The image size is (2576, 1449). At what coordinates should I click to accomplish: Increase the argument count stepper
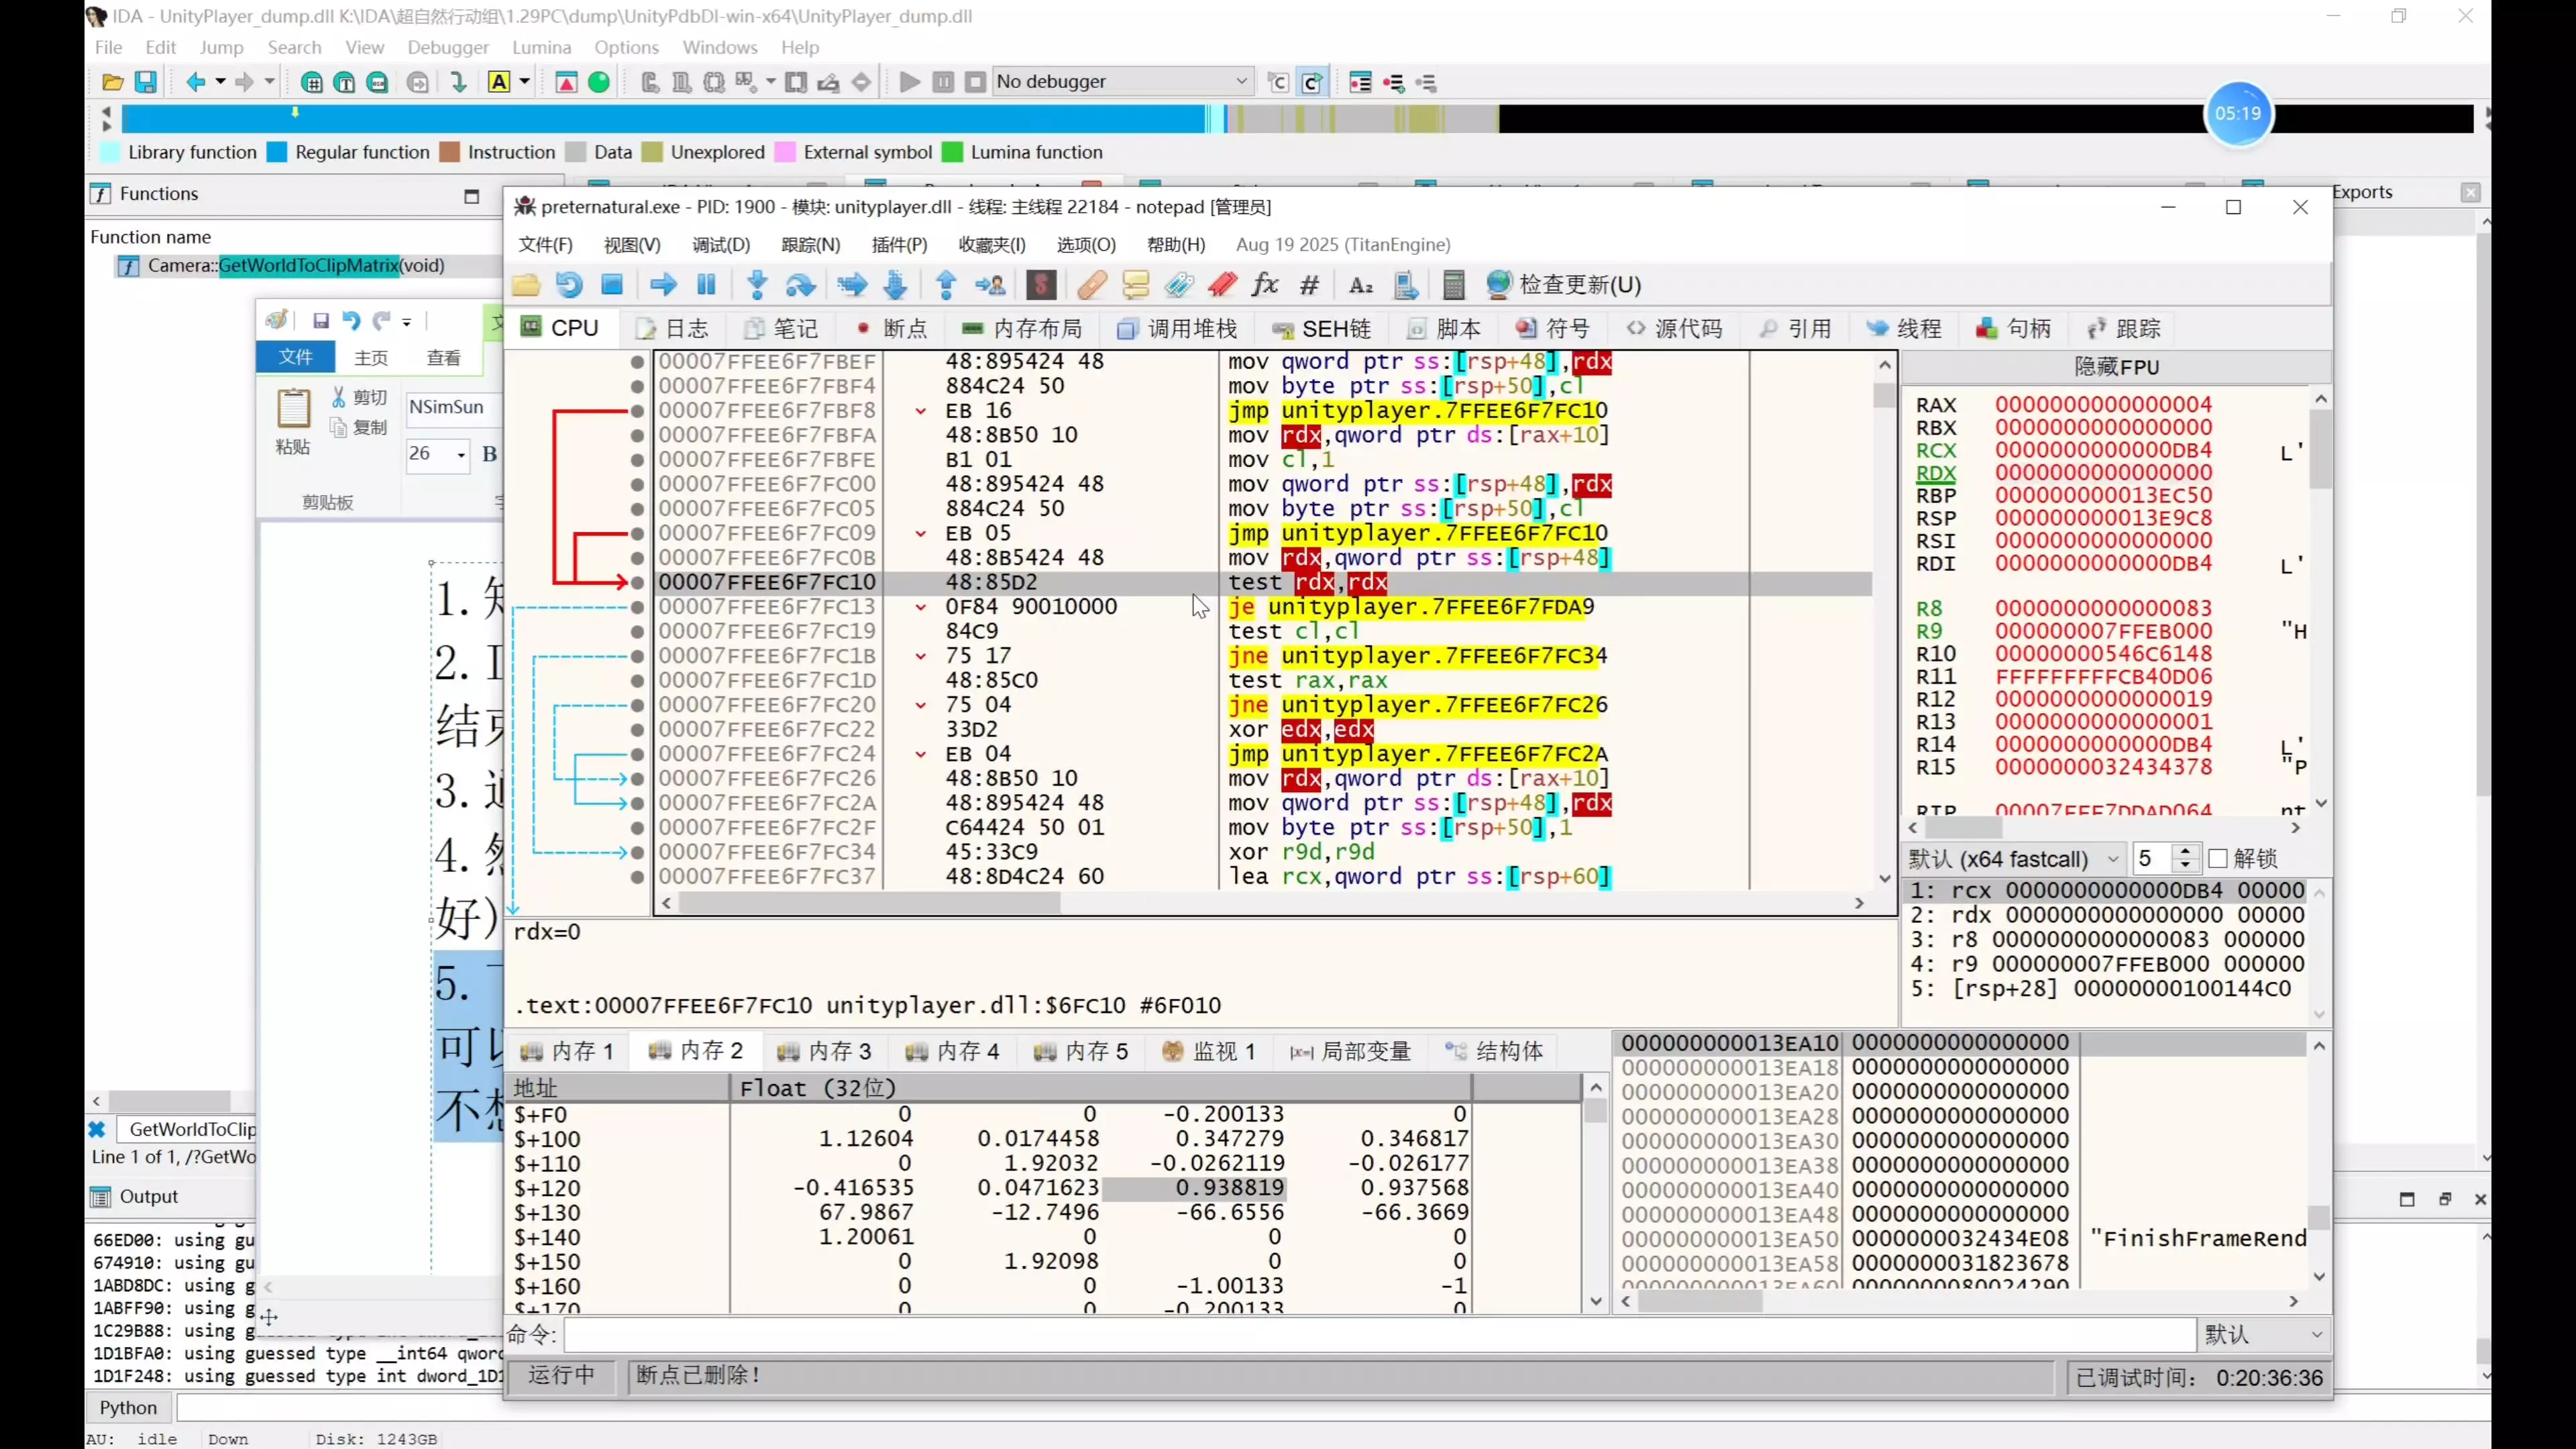tap(2185, 852)
